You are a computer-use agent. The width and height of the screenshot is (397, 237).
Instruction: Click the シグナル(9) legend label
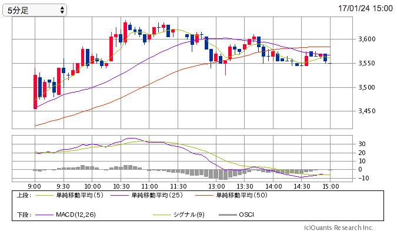pos(189,215)
